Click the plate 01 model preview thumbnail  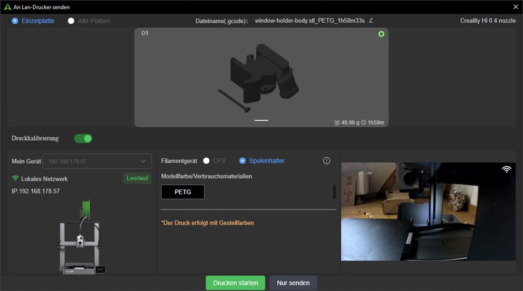tap(261, 77)
